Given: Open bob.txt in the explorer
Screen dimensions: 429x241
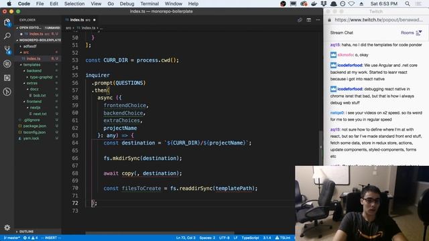Looking at the screenshot, I should 39,95.
